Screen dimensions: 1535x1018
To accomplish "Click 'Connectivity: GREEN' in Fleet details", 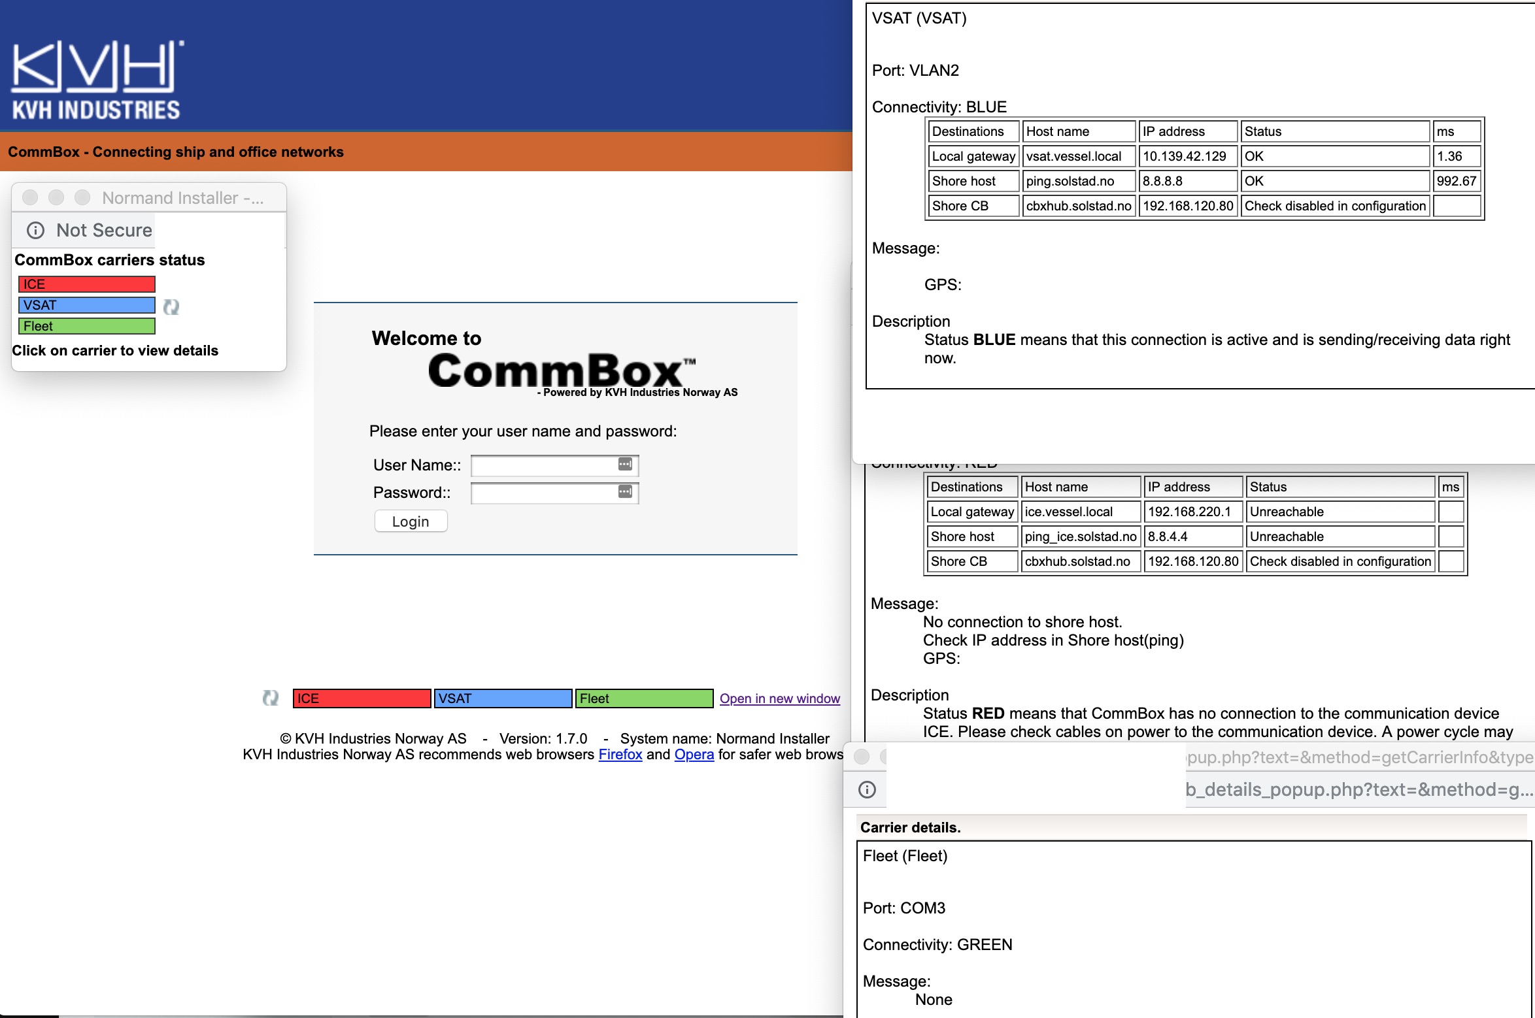I will tap(937, 945).
